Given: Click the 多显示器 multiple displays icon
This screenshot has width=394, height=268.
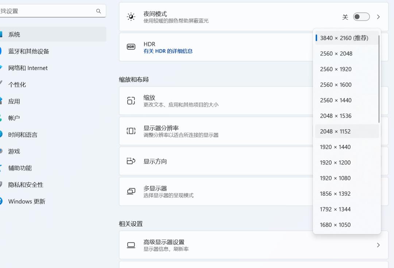Looking at the screenshot, I should pos(131,191).
